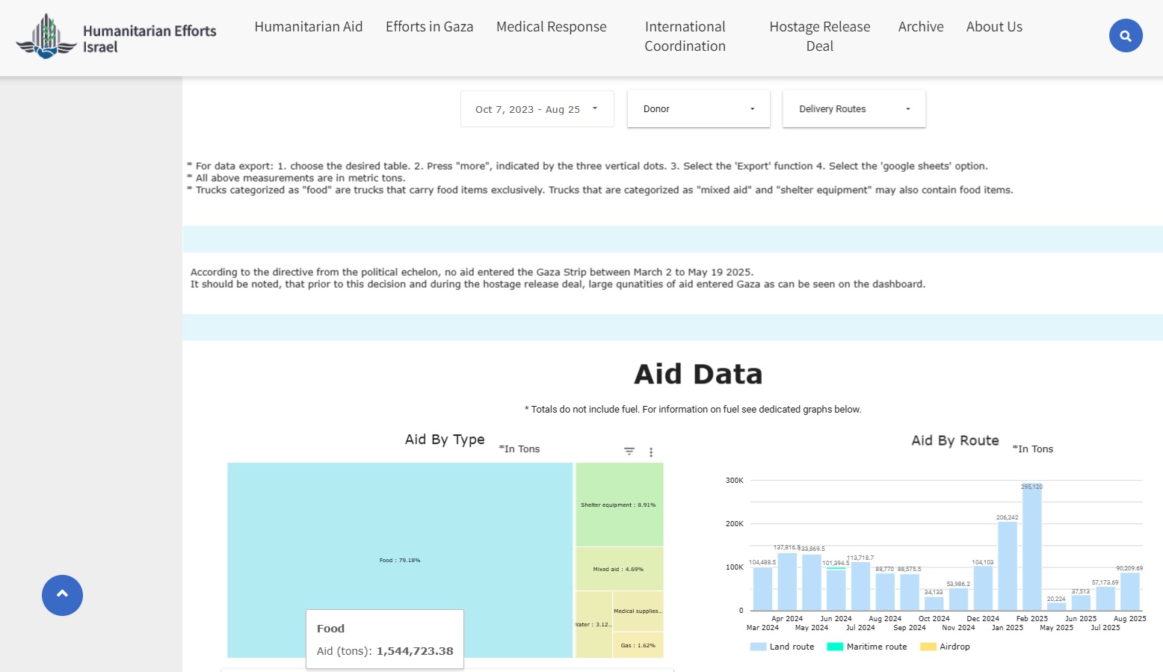Go to Efforts in Gaza menu
Image resolution: width=1163 pixels, height=672 pixels.
tap(429, 27)
